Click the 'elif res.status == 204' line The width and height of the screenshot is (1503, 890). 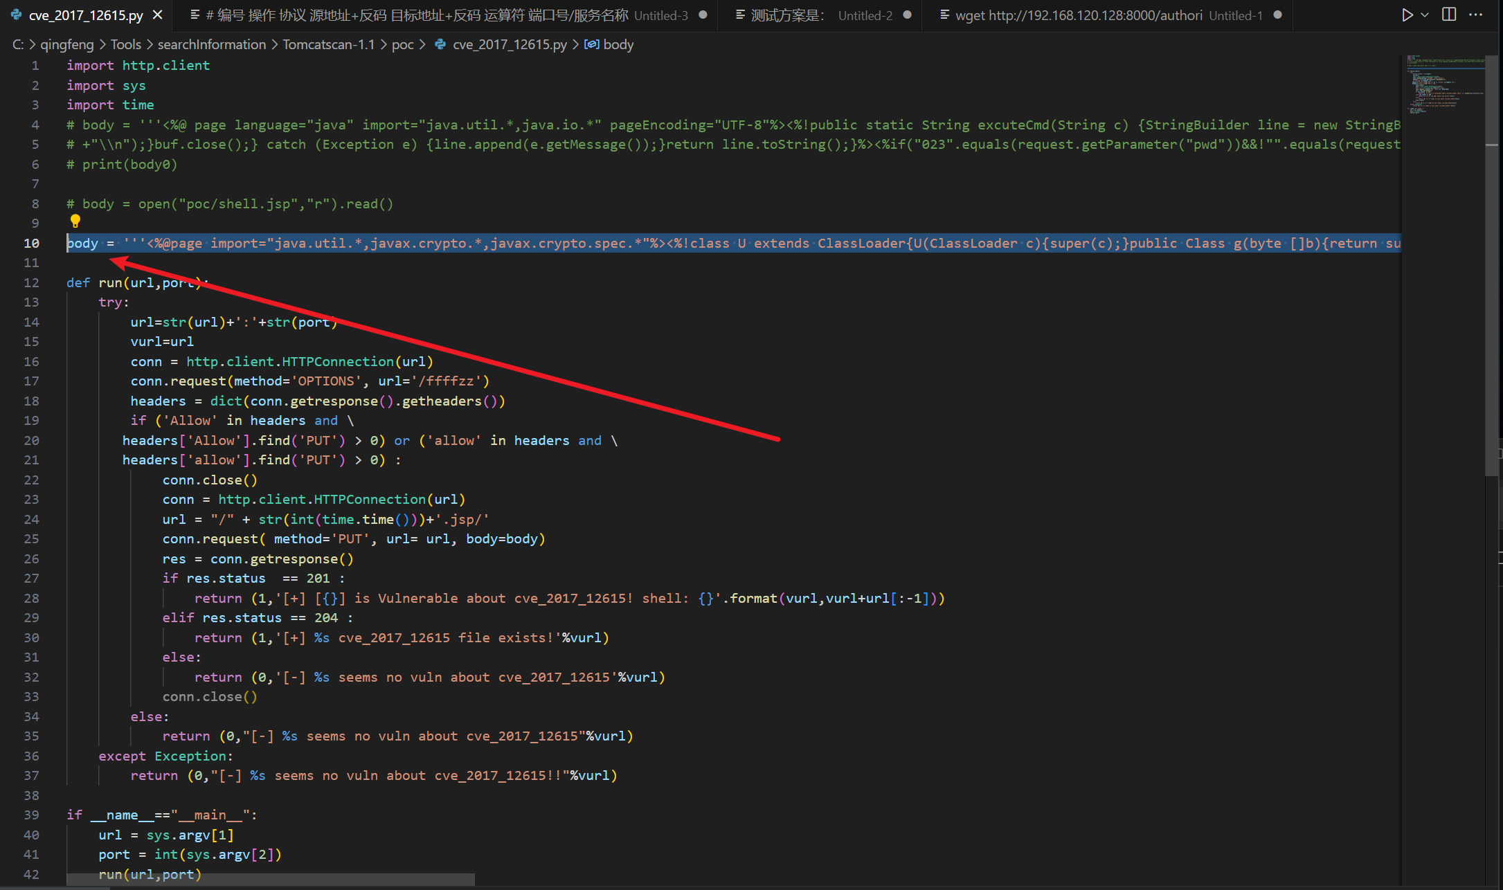[x=258, y=617]
